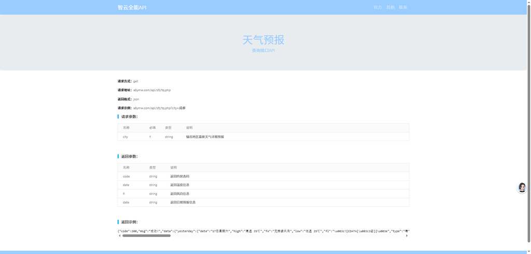Open the 其他 navigation menu

pos(390,7)
